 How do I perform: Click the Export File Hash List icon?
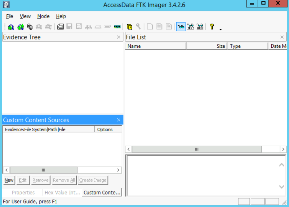tap(159, 27)
